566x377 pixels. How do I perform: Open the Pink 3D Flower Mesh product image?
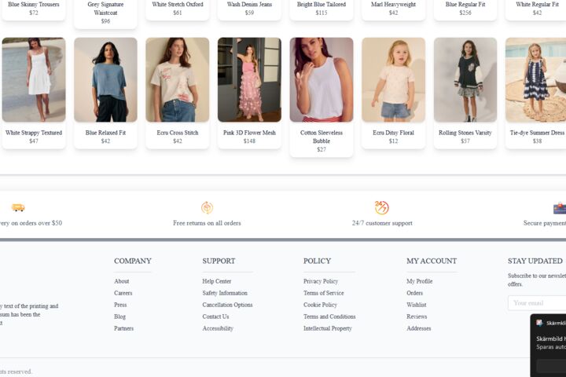pos(249,80)
